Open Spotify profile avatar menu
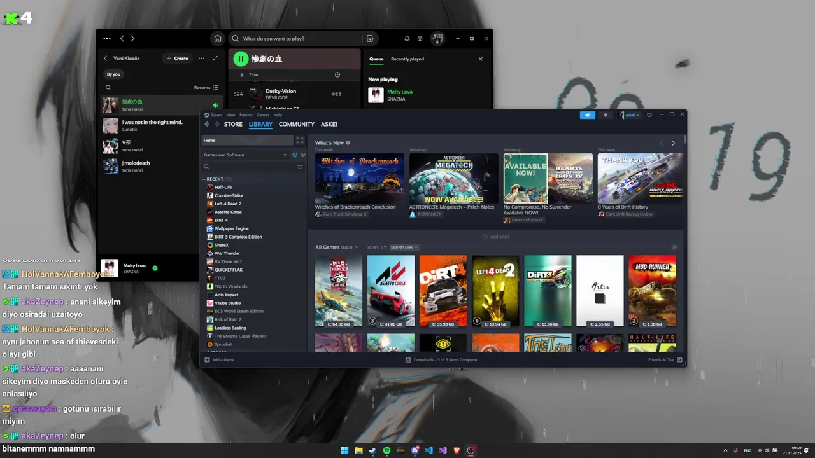The image size is (815, 458). point(437,39)
